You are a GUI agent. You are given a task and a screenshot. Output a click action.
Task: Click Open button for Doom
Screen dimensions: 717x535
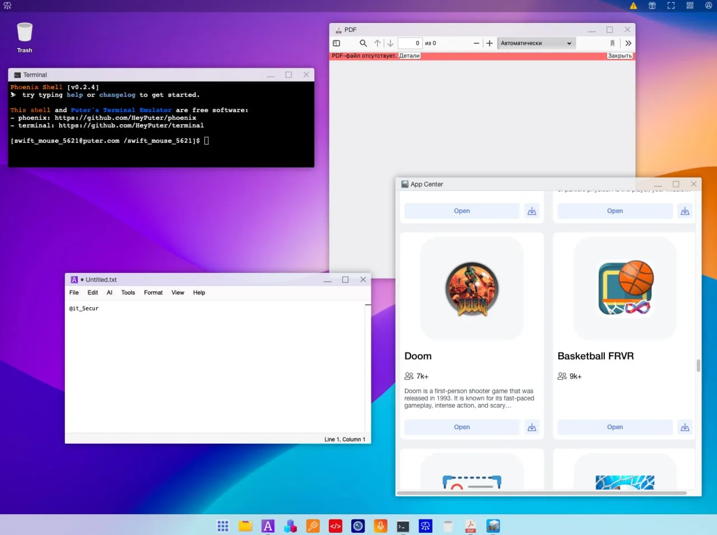(462, 427)
